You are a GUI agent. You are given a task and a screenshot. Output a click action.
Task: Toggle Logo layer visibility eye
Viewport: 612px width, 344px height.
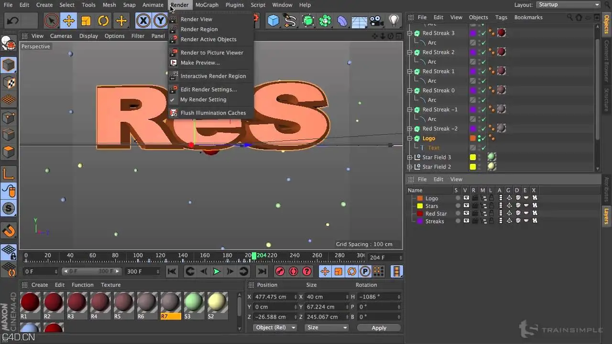coord(466,198)
